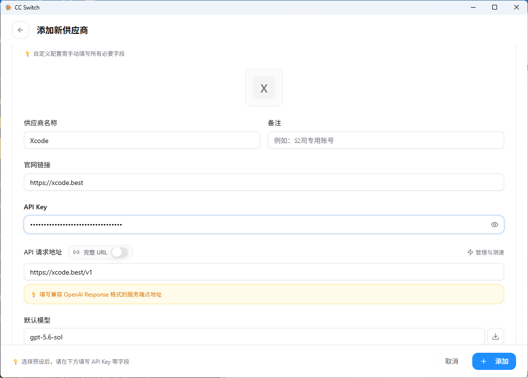Edit the 官网链接 field
The image size is (528, 378).
click(264, 183)
